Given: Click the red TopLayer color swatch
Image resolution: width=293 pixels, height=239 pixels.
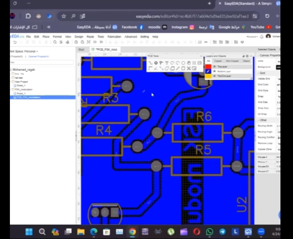Looking at the screenshot, I should coord(208,67).
